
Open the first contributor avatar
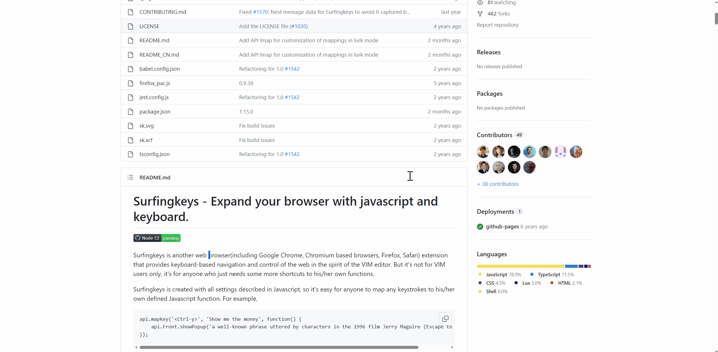point(483,152)
